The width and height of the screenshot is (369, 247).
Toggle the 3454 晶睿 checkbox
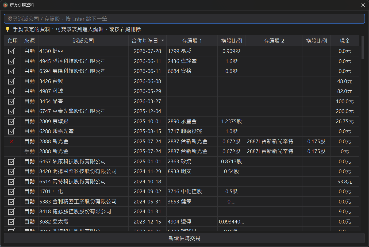[11, 101]
